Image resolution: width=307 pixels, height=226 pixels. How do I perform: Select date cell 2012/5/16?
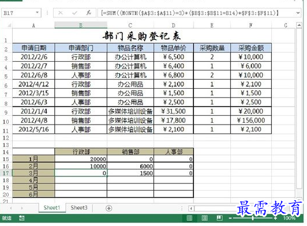tap(33, 129)
